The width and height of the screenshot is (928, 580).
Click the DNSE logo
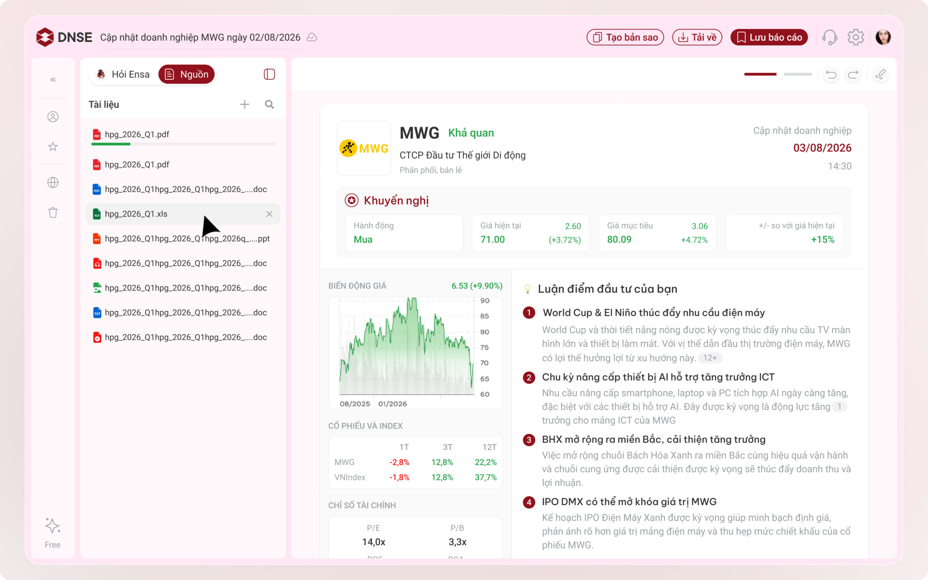pyautogui.click(x=64, y=37)
